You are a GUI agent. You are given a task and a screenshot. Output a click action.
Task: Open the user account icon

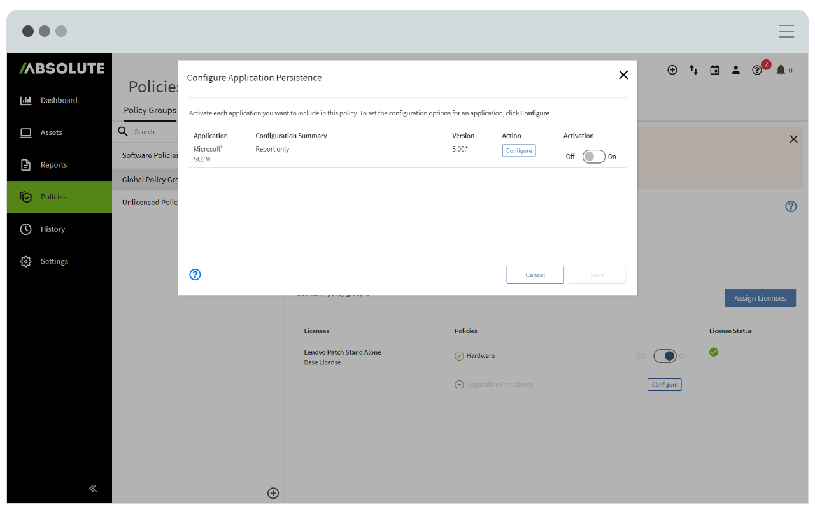coord(736,70)
